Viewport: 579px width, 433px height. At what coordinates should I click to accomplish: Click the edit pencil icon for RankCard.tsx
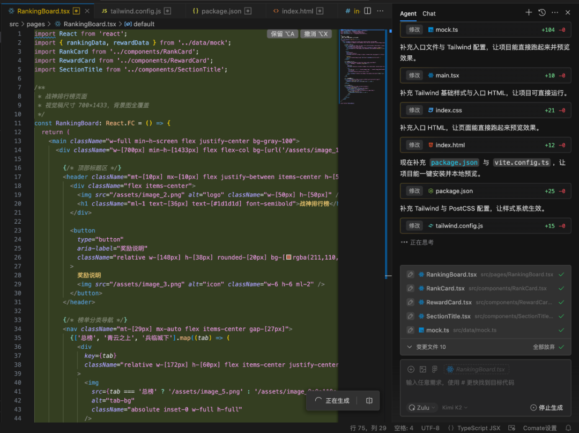[410, 289]
